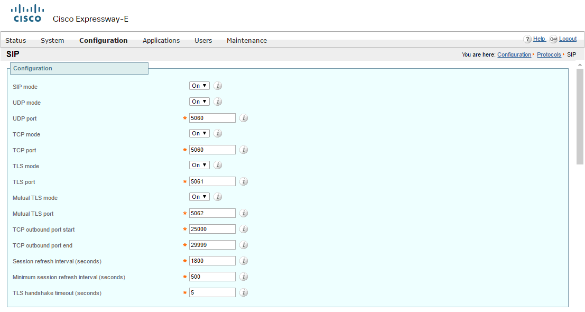Open the Status menu
Screen dimensions: 585x312
[16, 40]
